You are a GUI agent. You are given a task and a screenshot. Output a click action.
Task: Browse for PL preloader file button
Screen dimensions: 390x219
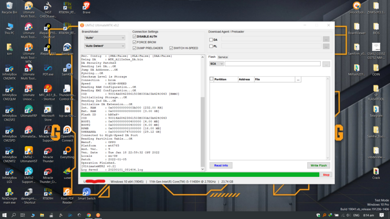(326, 46)
